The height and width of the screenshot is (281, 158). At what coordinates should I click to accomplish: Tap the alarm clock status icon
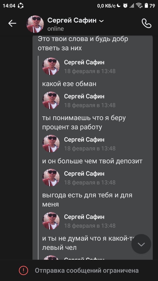pos(125,5)
